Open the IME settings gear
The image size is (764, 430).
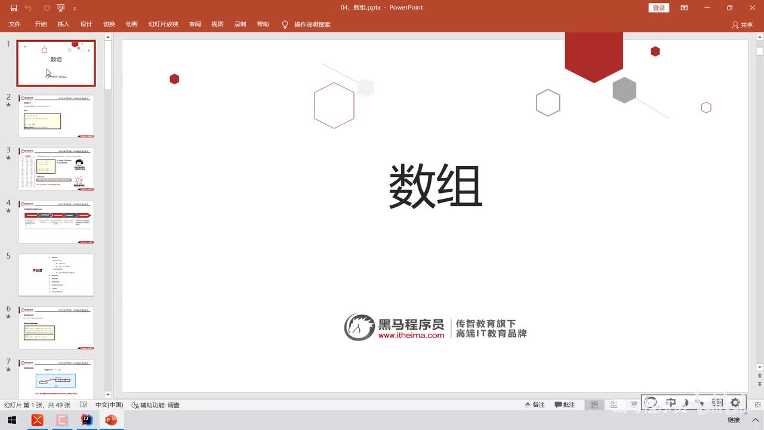[x=735, y=403]
